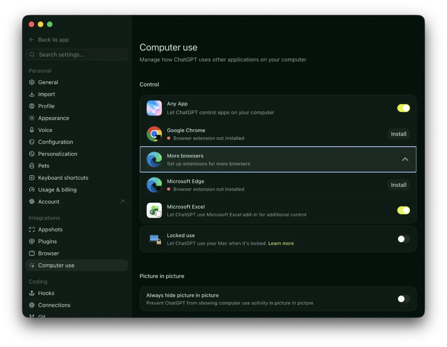This screenshot has width=447, height=347.
Task: Click the Voice microphone icon
Action: (32, 130)
